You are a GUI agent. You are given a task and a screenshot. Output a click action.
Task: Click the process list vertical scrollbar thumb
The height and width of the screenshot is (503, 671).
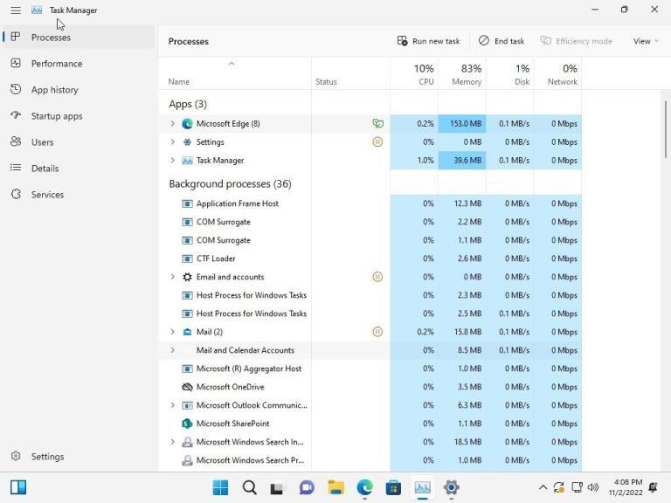click(666, 129)
